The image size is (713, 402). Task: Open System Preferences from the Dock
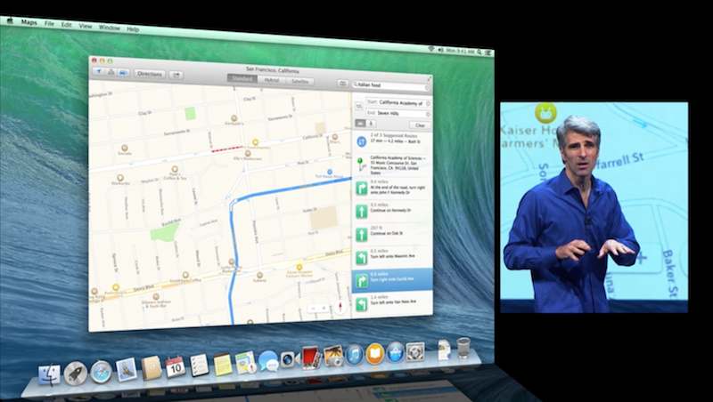(414, 351)
